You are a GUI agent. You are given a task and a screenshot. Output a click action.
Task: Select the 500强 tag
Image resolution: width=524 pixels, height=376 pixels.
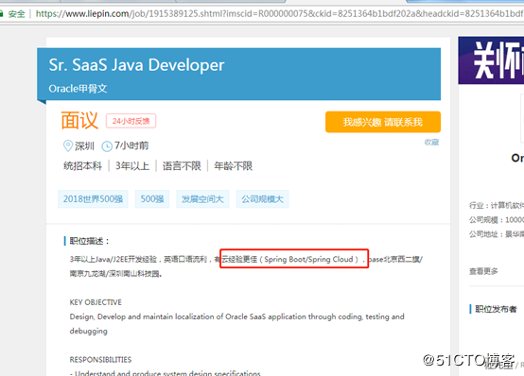coord(152,199)
